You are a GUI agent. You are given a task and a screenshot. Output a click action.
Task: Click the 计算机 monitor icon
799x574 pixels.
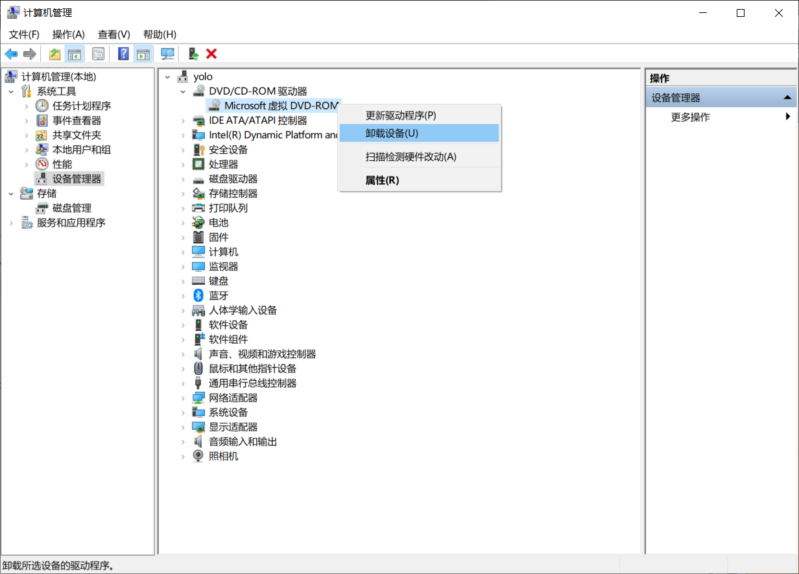198,252
